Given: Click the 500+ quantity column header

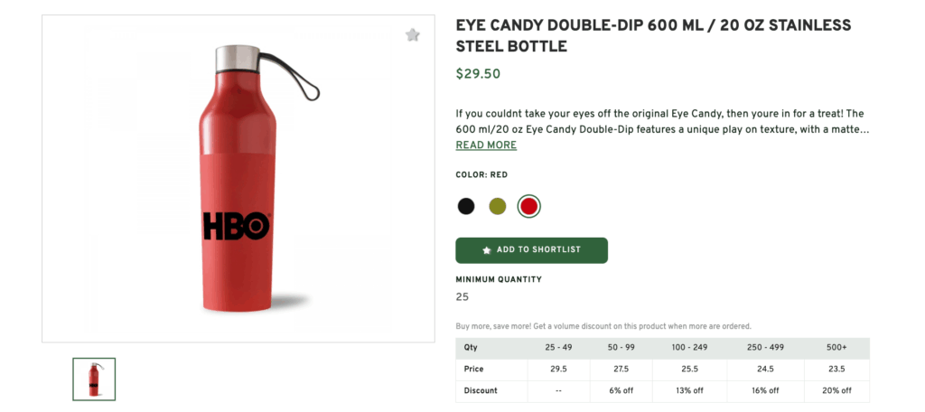Looking at the screenshot, I should 836,348.
